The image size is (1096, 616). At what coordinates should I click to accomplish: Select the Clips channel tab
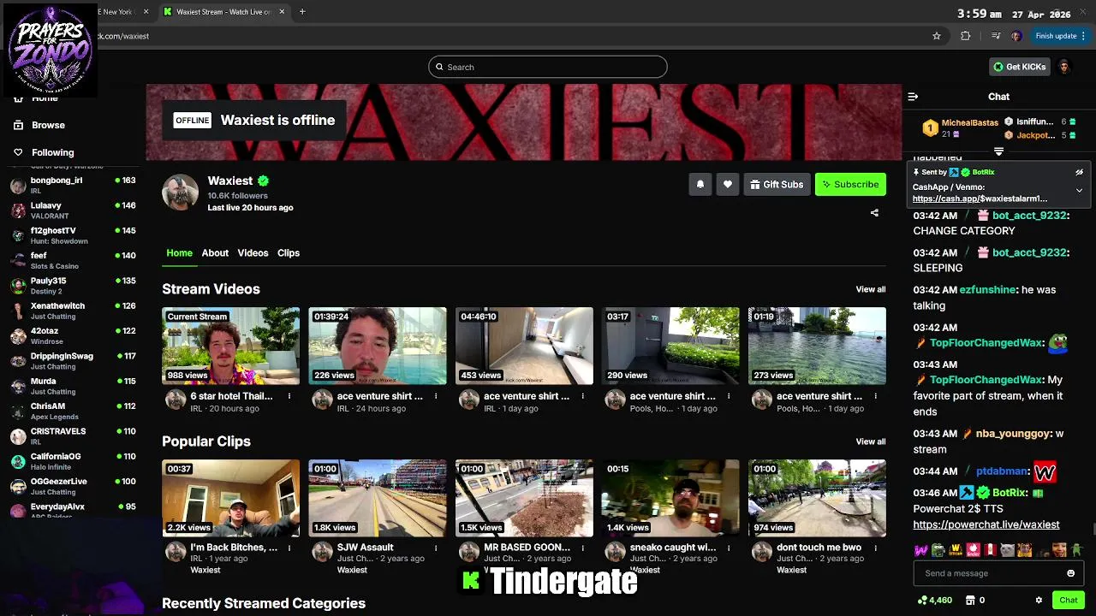pyautogui.click(x=289, y=253)
